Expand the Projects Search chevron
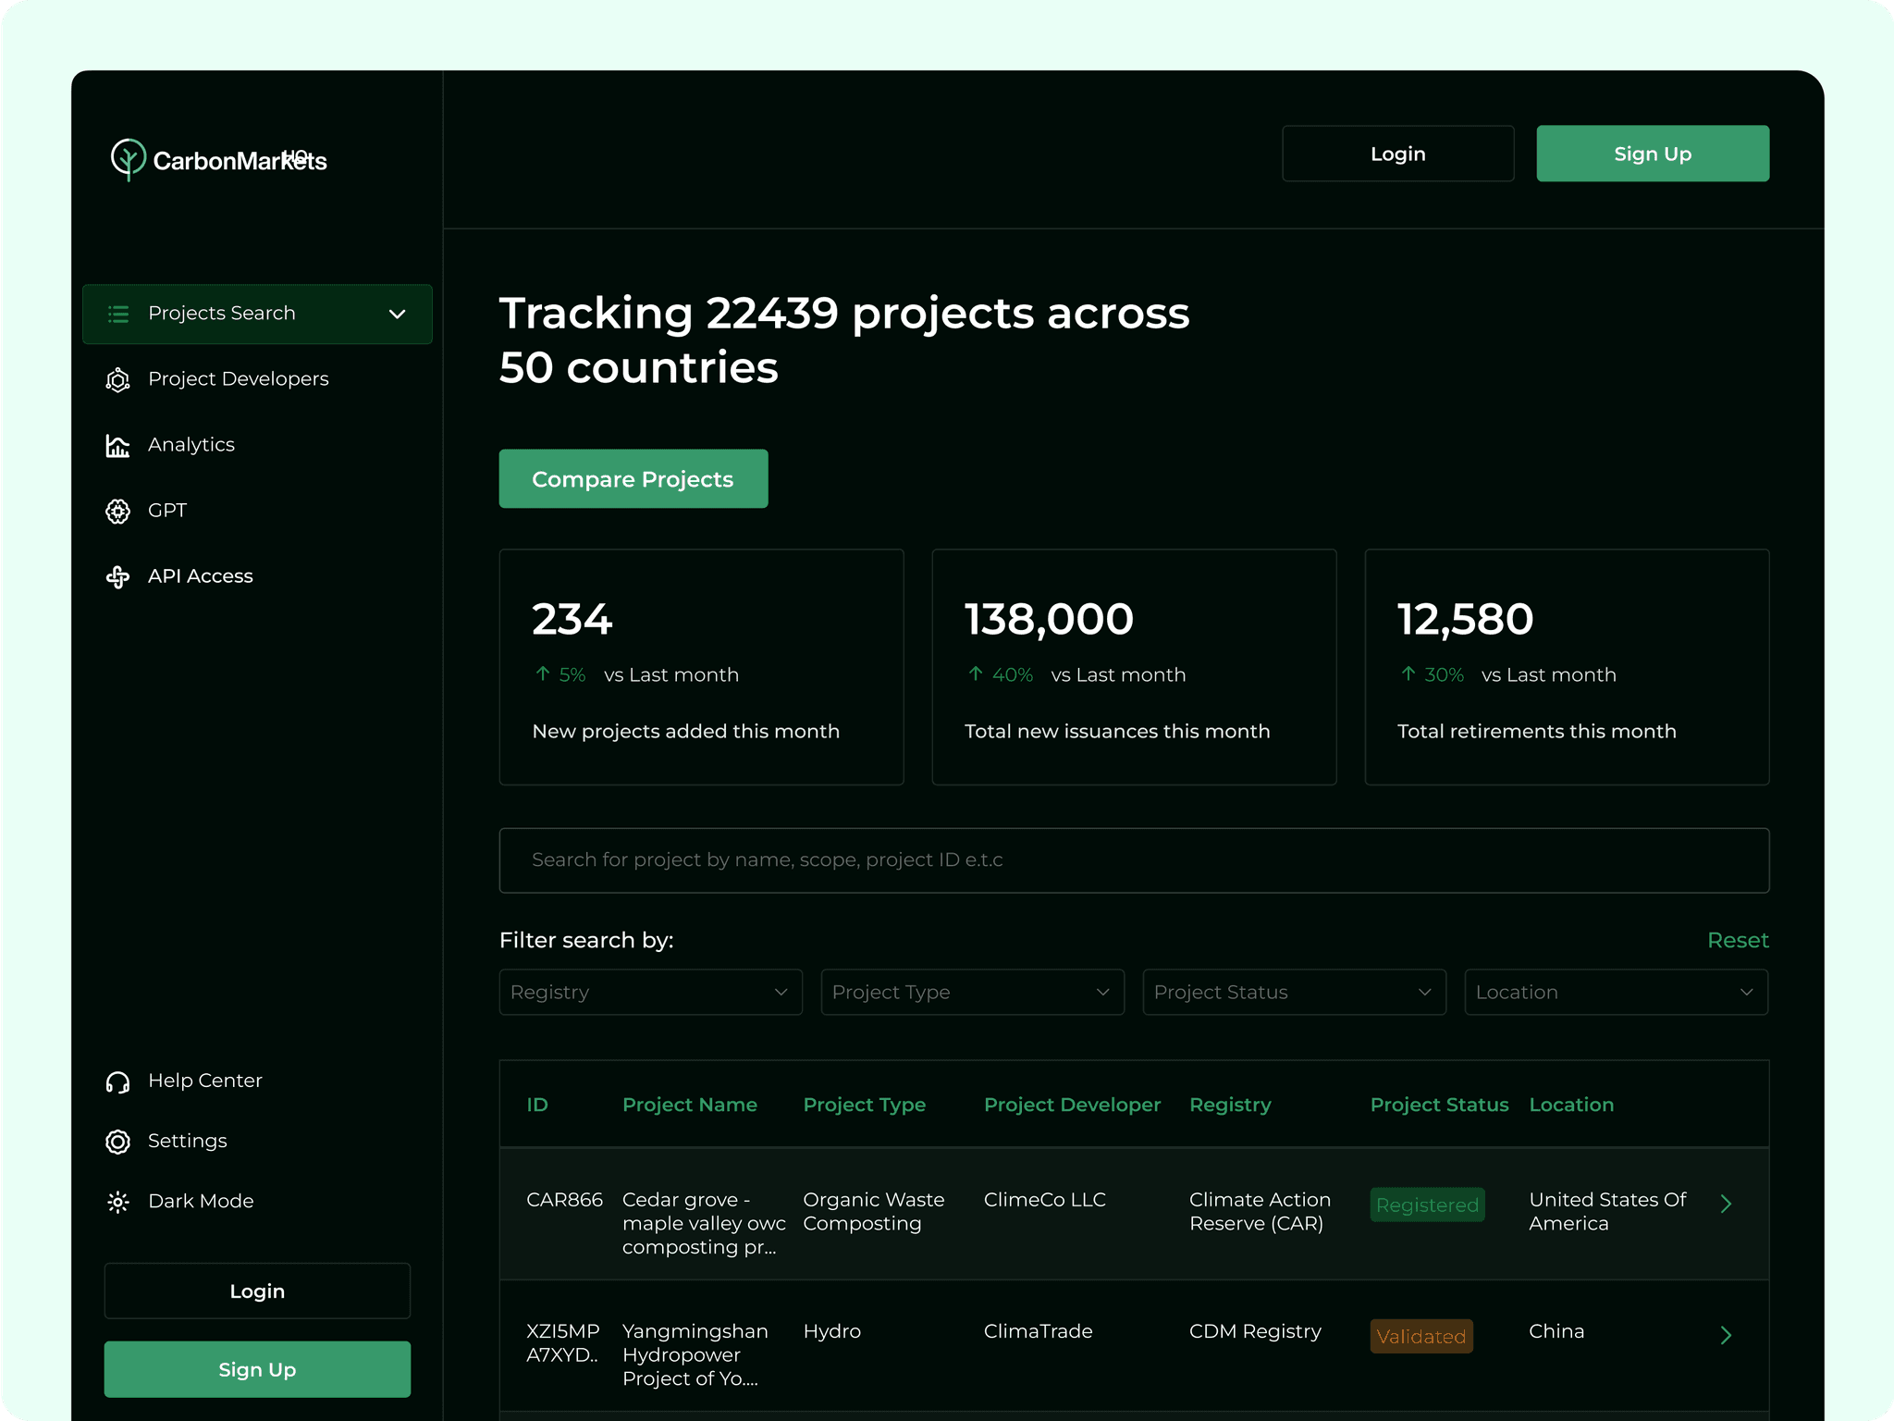 pyautogui.click(x=398, y=315)
